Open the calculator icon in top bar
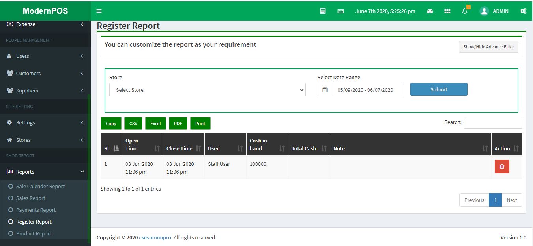 pos(323,11)
